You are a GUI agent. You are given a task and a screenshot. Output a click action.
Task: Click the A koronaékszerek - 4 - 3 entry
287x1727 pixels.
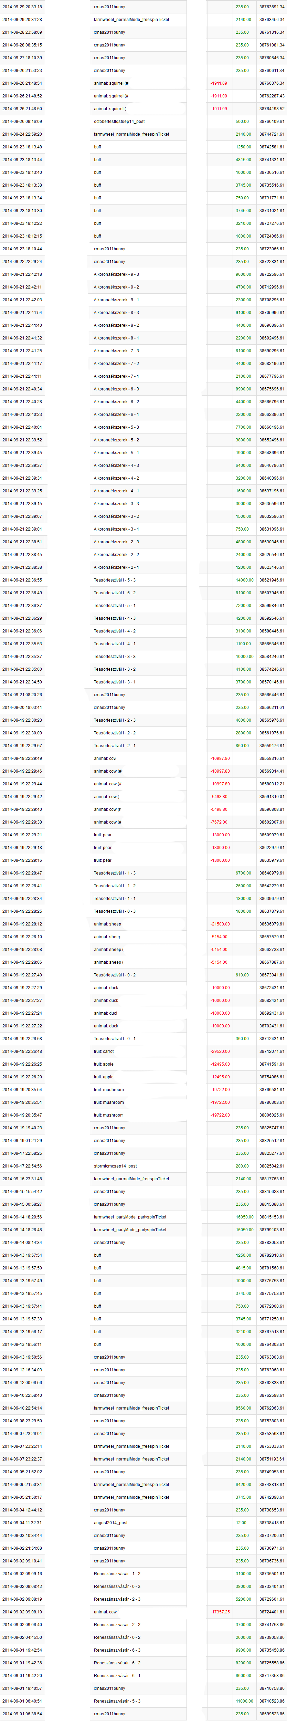116,465
